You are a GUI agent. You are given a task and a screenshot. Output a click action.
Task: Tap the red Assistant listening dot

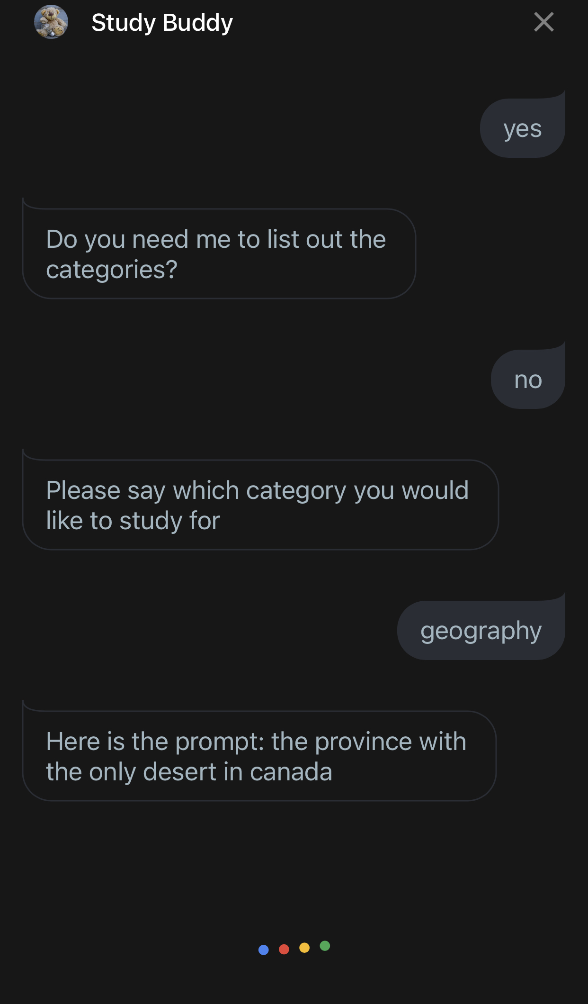(284, 949)
